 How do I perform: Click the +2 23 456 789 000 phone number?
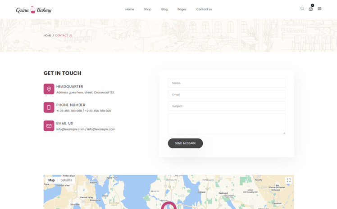tap(98, 111)
